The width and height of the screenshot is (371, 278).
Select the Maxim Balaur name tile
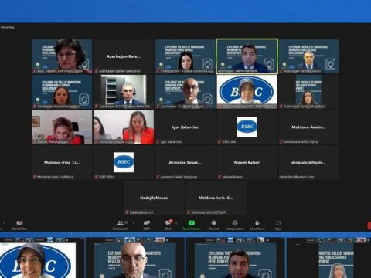(x=247, y=162)
